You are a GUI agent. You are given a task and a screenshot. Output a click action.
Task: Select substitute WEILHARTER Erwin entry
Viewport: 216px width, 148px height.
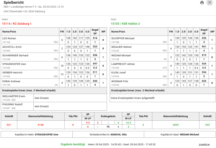click(x=54, y=98)
